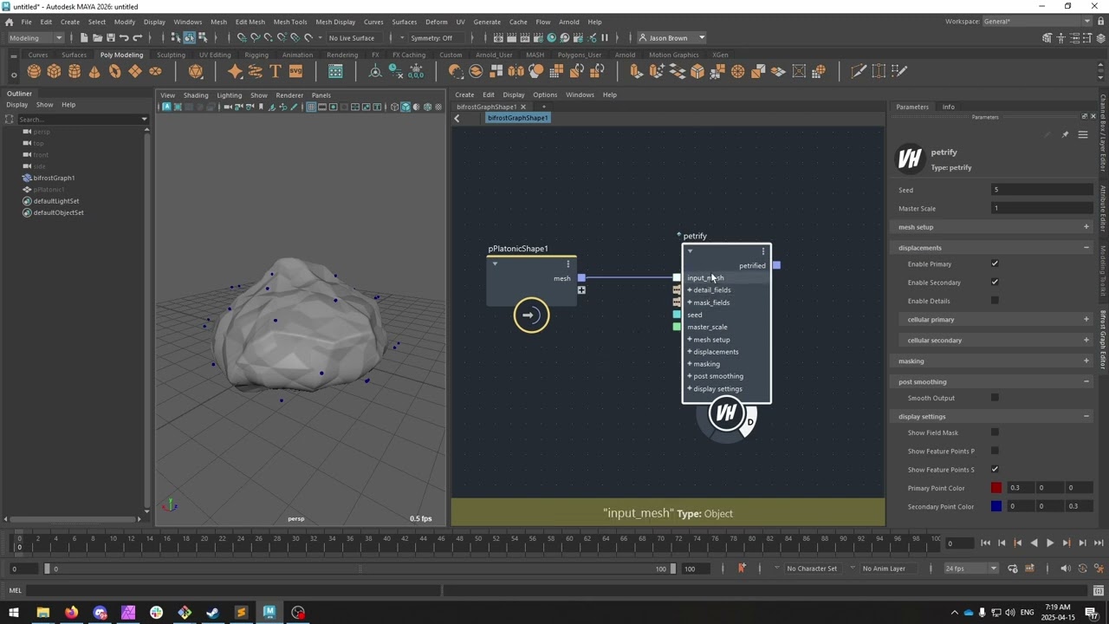This screenshot has width=1109, height=624.
Task: Click the New Scene icon
Action: click(x=83, y=38)
